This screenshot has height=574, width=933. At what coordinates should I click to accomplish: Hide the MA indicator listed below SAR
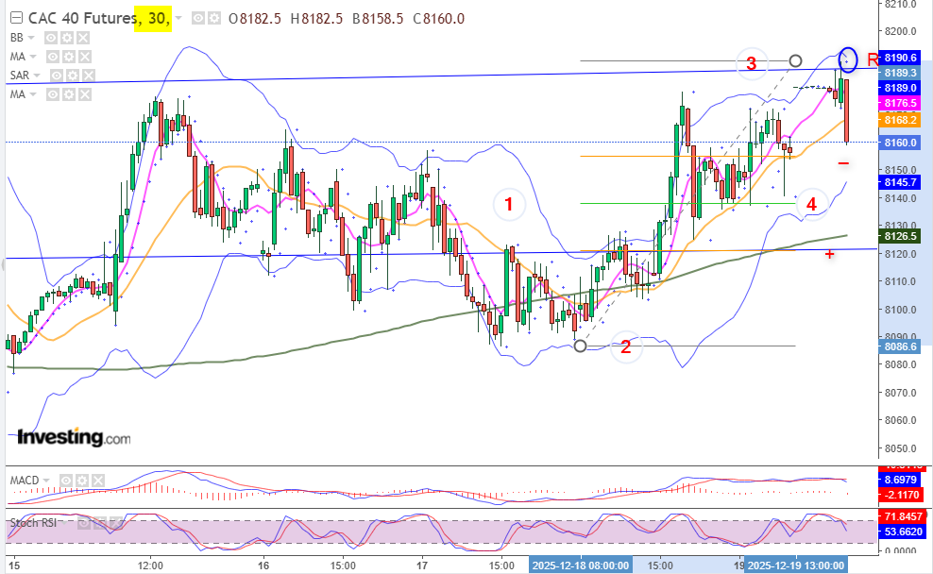53,94
